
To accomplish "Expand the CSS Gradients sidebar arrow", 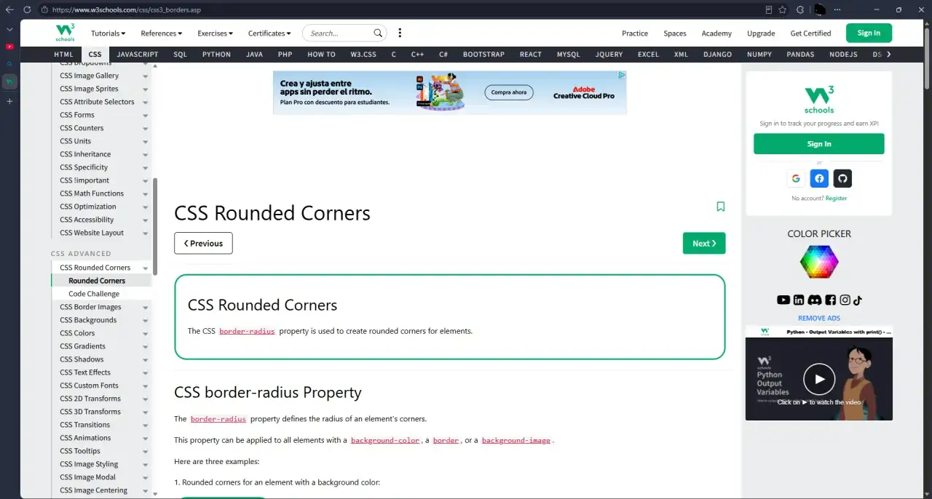I will pos(146,347).
